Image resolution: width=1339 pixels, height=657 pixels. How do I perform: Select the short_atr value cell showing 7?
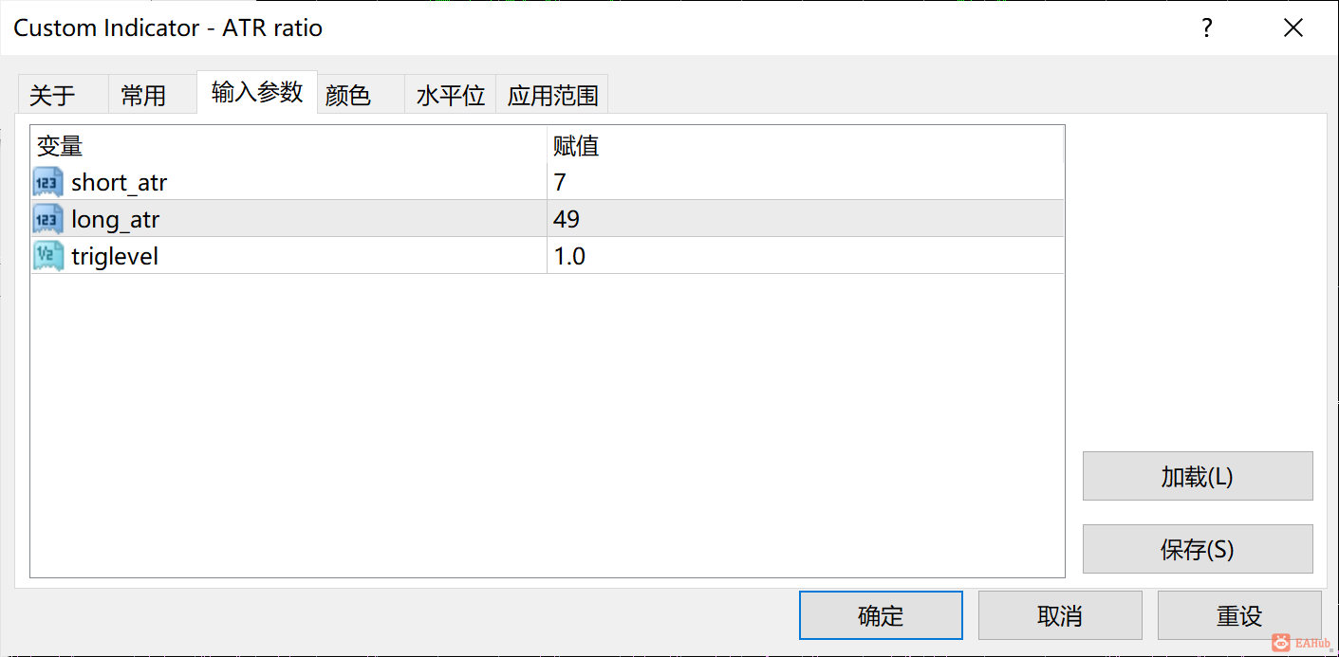coord(805,182)
